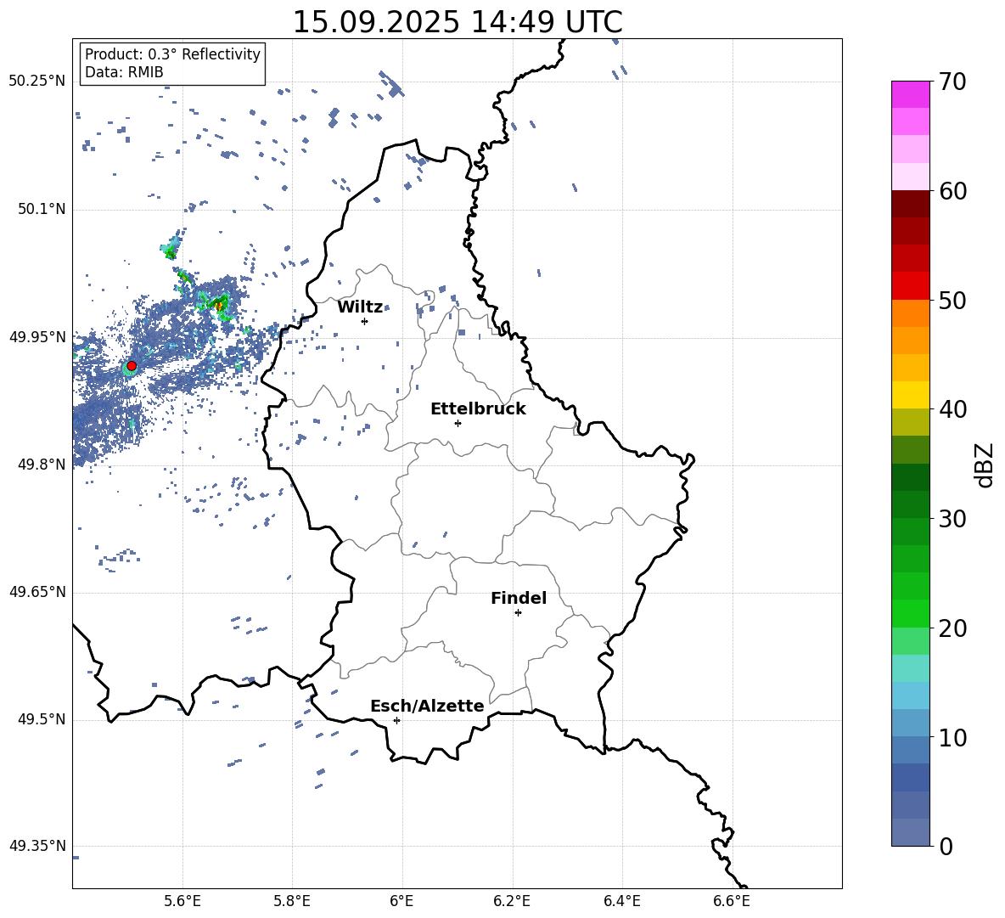Click the Product: 0.3° Reflectivity text
The width and height of the screenshot is (1005, 918).
[x=172, y=54]
